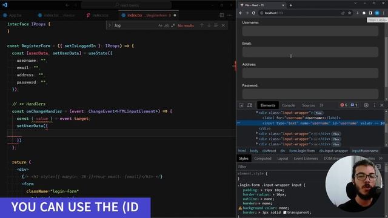Screen dimensions: 388x218
Task: Toggle Find in Selection icon
Action: click(216, 25)
